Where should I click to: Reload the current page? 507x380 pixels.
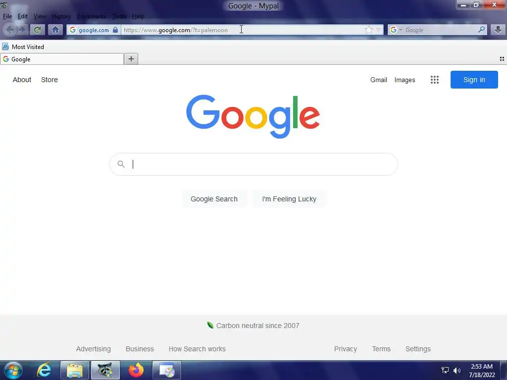pyautogui.click(x=38, y=30)
